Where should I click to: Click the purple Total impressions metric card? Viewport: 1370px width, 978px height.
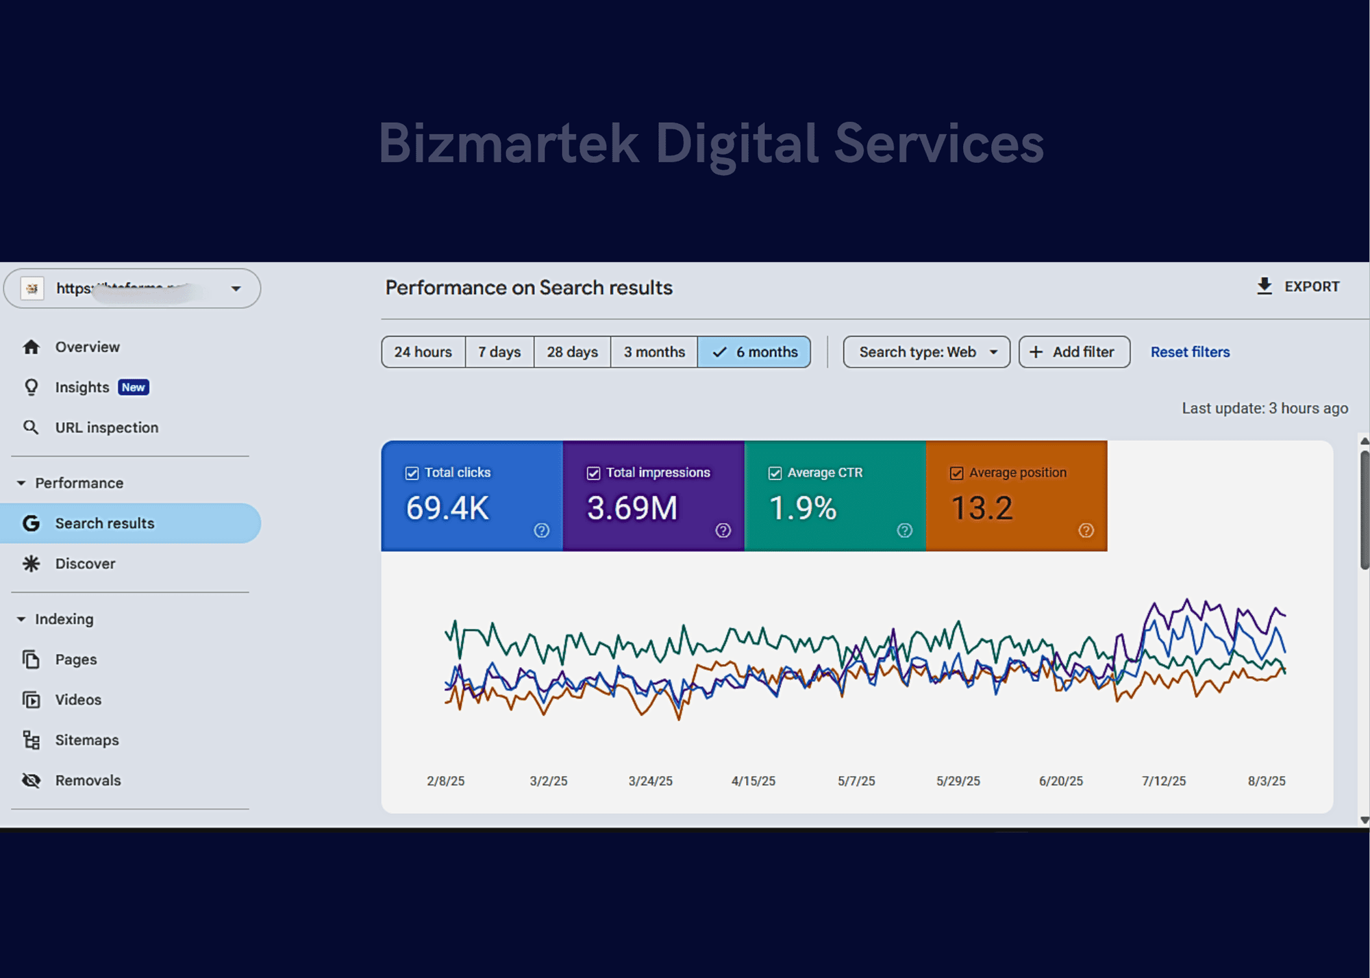(x=653, y=496)
